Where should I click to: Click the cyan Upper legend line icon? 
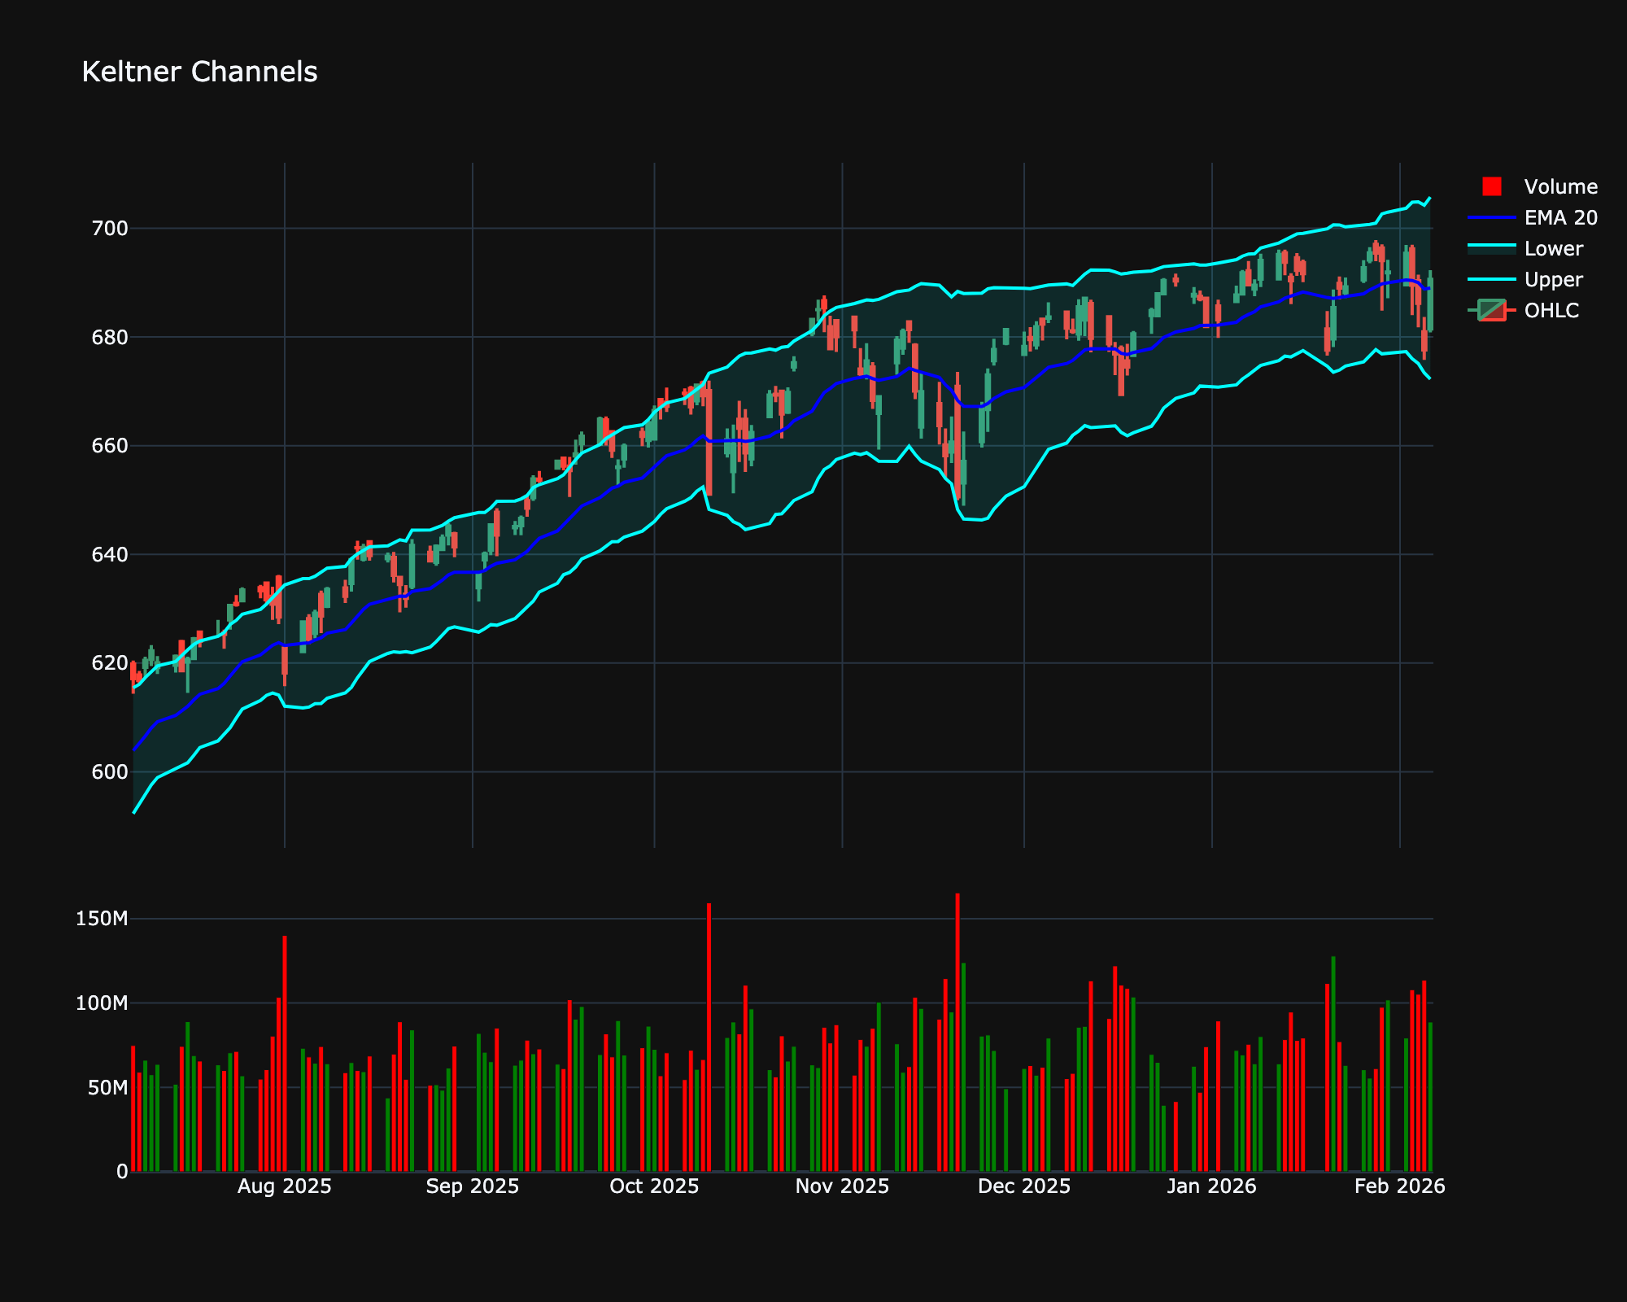coord(1491,279)
